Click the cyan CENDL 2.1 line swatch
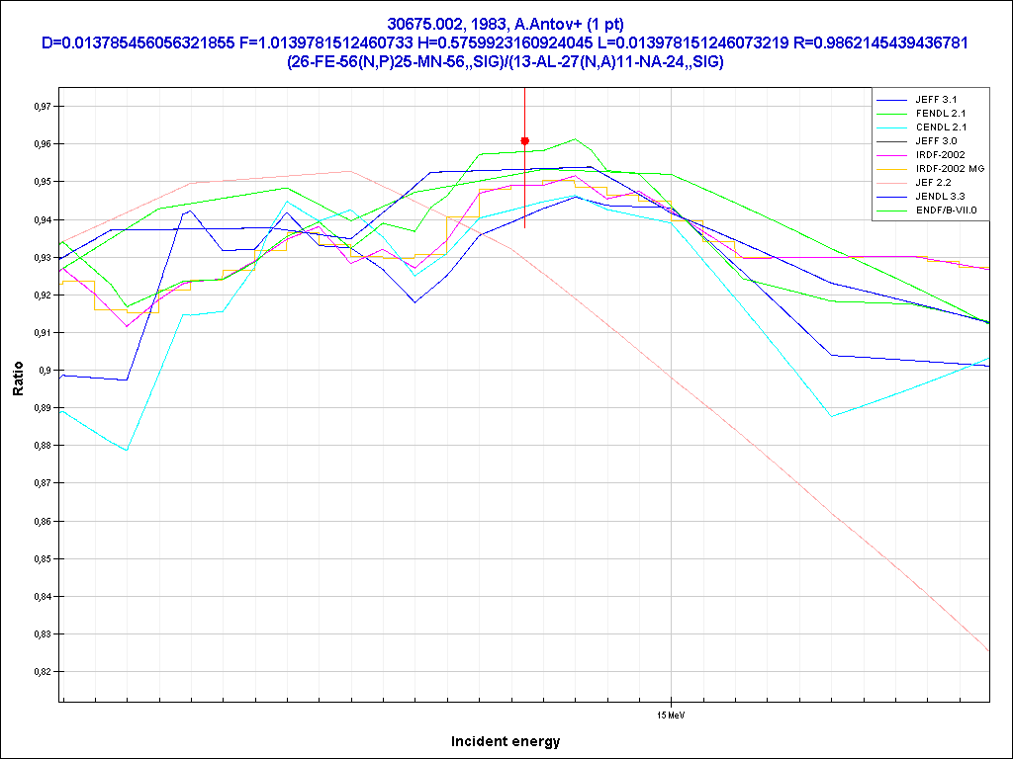Image resolution: width=1013 pixels, height=759 pixels. [x=892, y=127]
